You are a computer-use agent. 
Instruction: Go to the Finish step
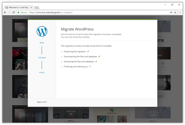tap(42, 72)
